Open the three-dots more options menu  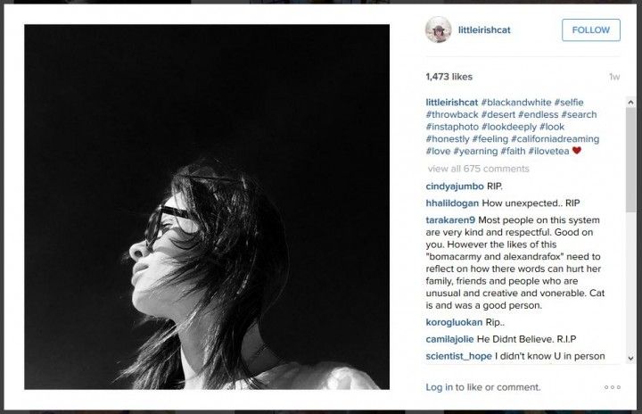612,387
